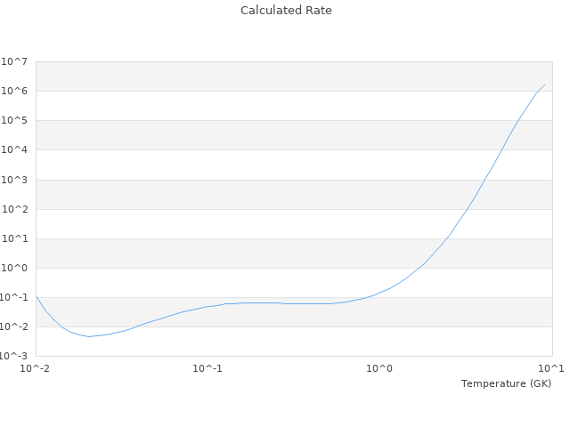The height and width of the screenshot is (427, 570).
Task: Click the "Calculated Rate" chart title
Action: (x=285, y=11)
